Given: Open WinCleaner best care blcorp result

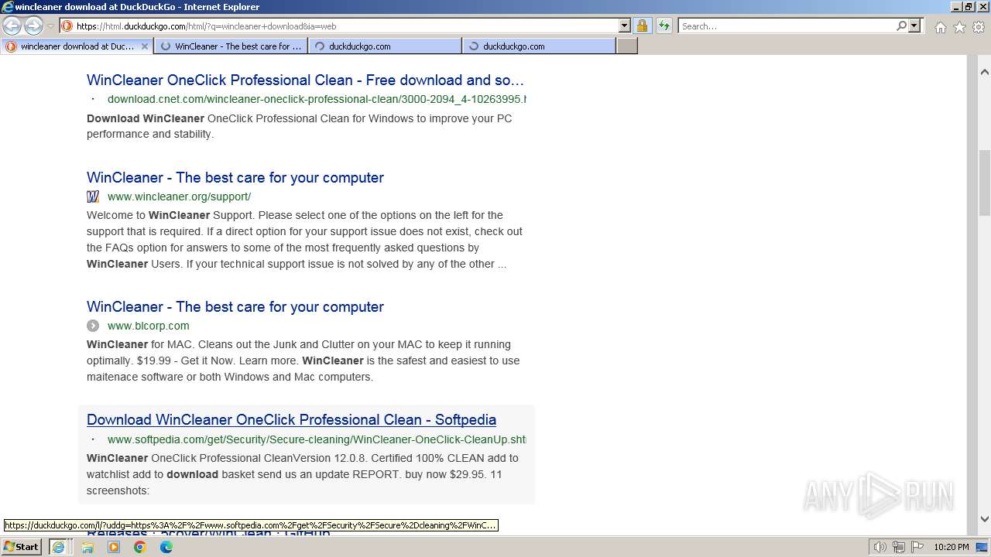Looking at the screenshot, I should tap(235, 306).
